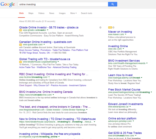
Task: Click the Google logo
Action: (x=8, y=4)
